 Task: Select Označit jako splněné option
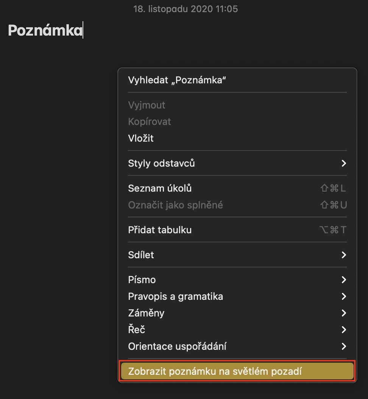tap(175, 205)
